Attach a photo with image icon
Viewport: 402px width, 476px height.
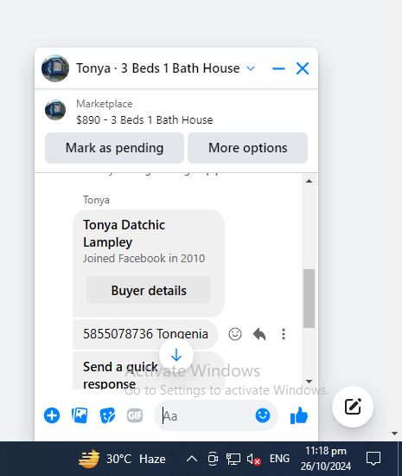(x=80, y=415)
